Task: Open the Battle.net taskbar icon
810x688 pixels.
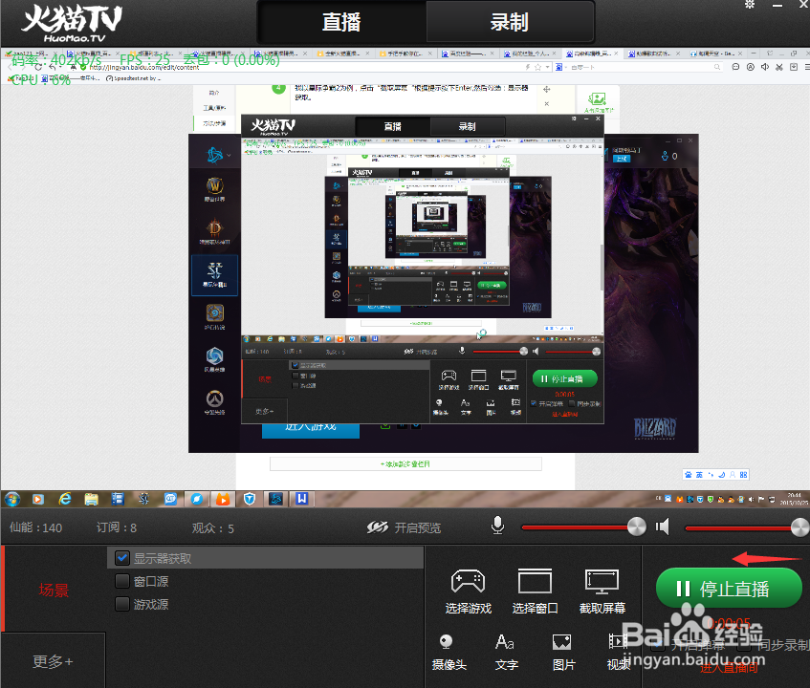Action: point(275,499)
